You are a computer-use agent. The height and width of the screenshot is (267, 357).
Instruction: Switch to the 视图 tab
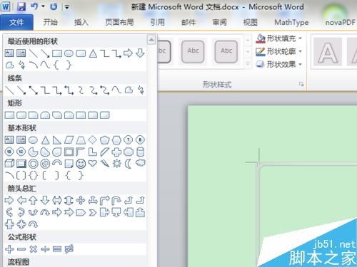[250, 22]
